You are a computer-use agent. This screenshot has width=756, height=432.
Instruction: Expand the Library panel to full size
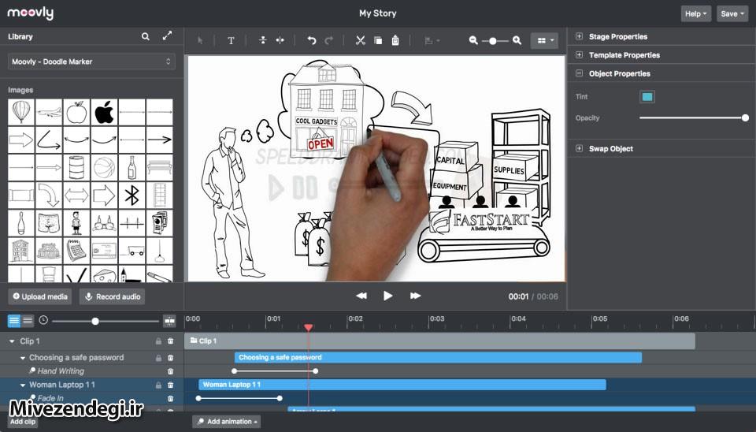pos(167,36)
